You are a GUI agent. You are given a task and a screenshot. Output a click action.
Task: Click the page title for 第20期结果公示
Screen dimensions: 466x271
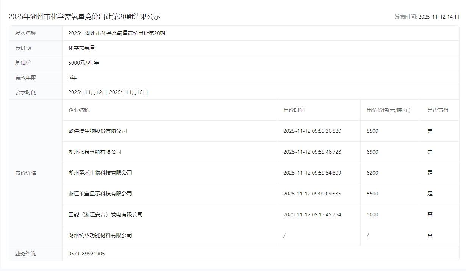(x=84, y=17)
